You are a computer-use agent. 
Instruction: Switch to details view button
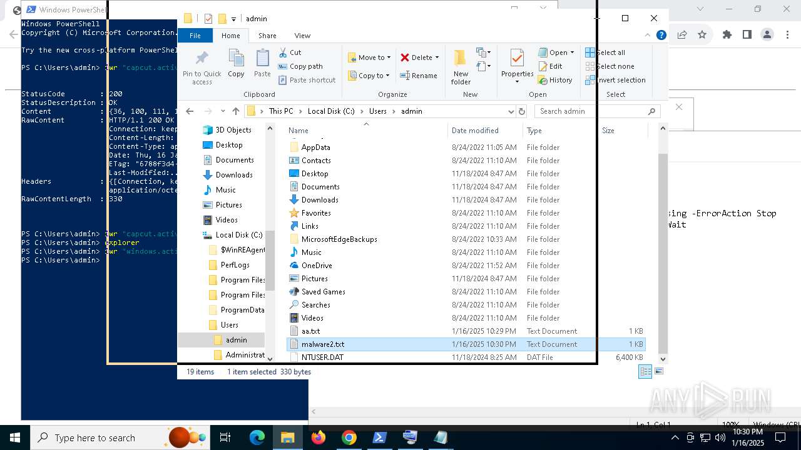(x=645, y=371)
